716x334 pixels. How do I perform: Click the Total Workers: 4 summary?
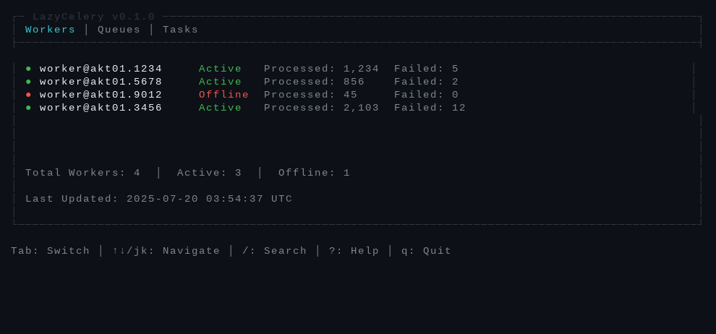[82, 173]
